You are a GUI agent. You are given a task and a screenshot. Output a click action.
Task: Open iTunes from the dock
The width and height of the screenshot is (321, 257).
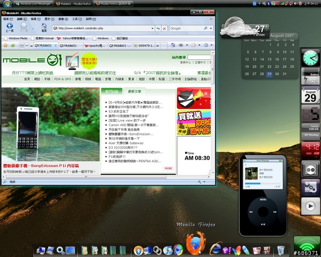(168, 250)
